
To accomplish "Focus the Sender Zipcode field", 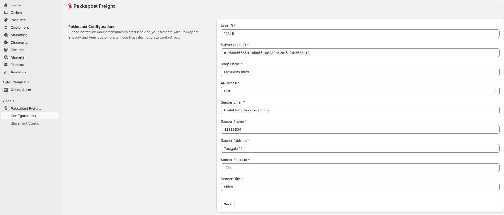I will (360, 168).
